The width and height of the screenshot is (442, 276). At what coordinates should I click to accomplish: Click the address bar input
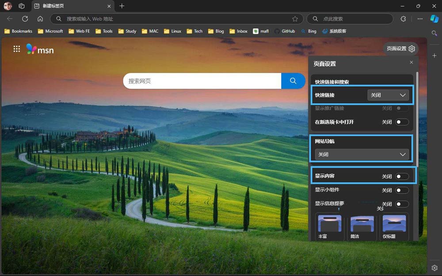(x=178, y=19)
